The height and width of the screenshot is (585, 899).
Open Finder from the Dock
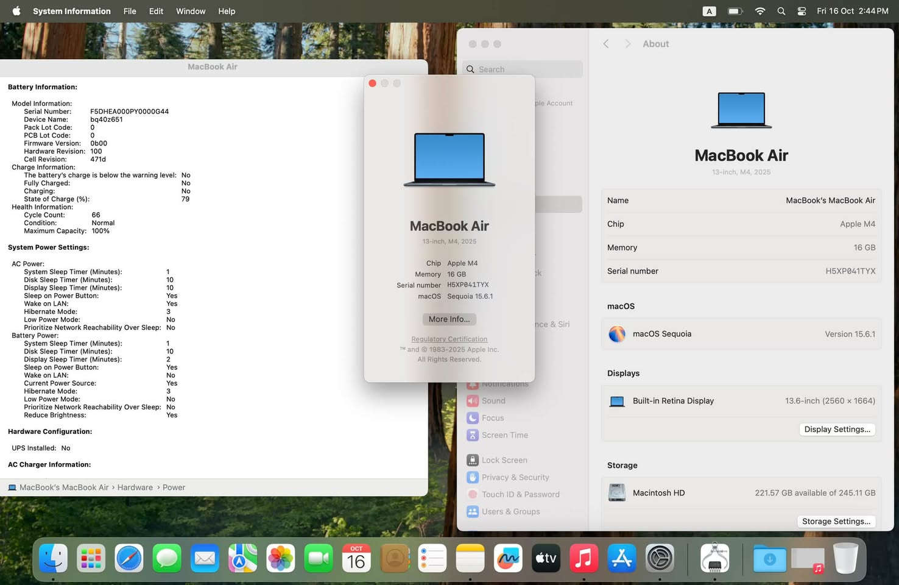(x=53, y=558)
